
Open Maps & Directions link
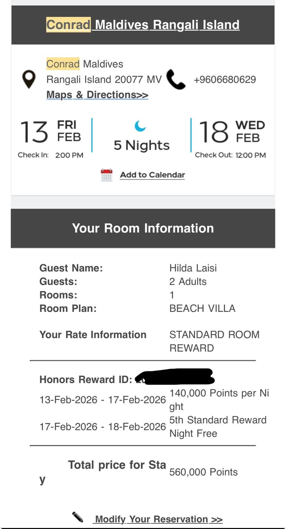(97, 95)
